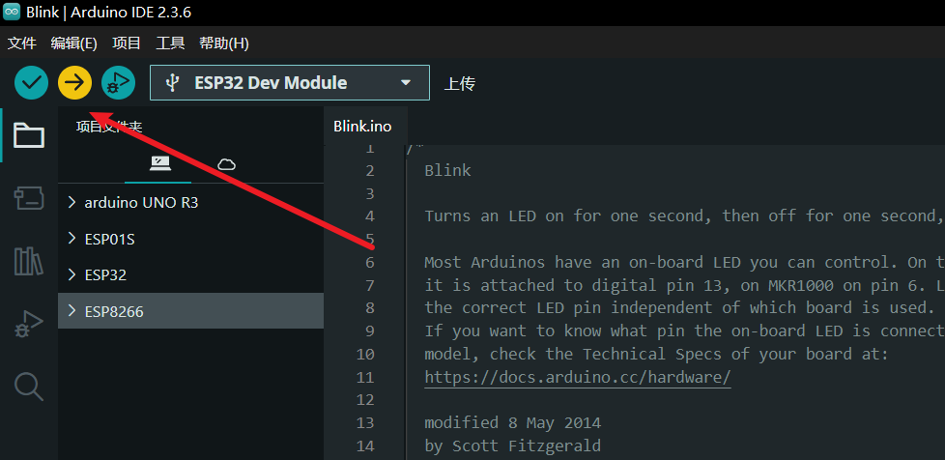Image resolution: width=945 pixels, height=460 pixels.
Task: Click the Upload arrow button
Action: point(74,83)
